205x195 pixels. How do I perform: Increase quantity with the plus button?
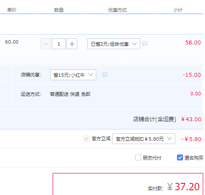coord(72,44)
